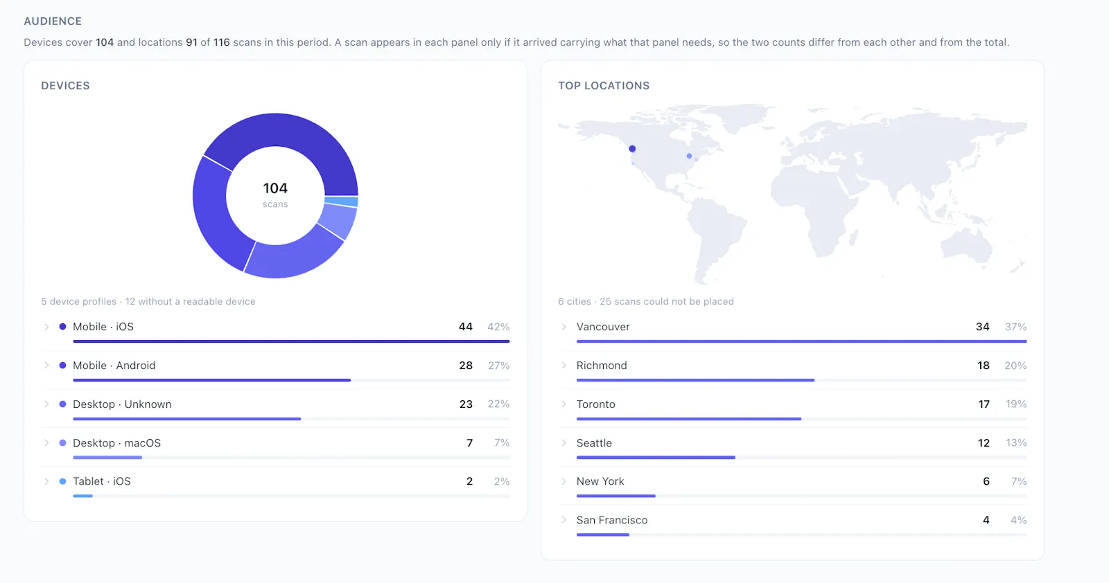This screenshot has width=1109, height=583.
Task: Click the Vancouver progress bar
Action: pos(801,341)
